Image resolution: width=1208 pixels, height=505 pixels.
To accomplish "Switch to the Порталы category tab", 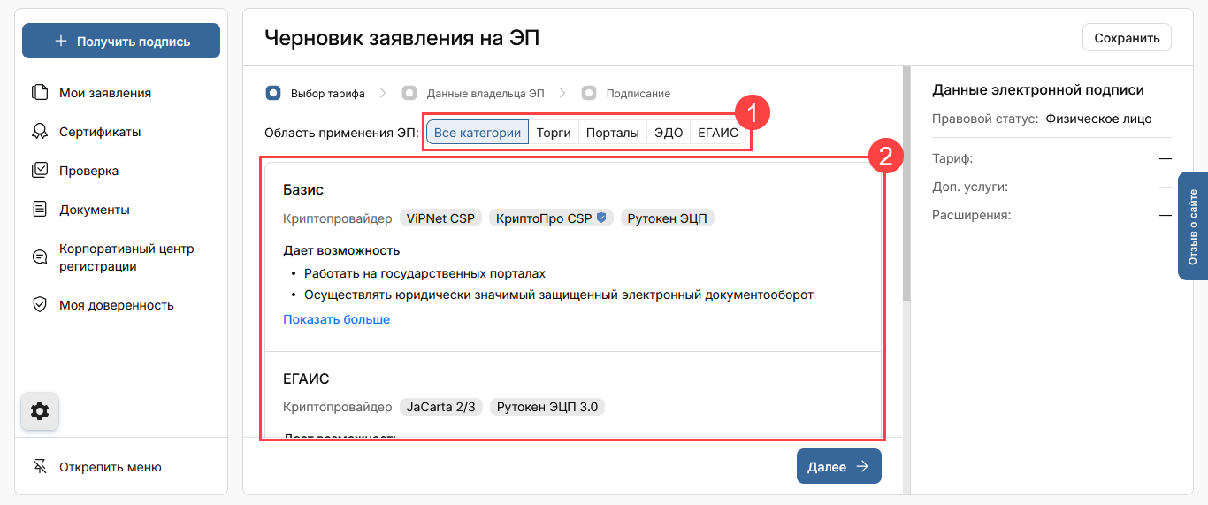I will pos(612,133).
